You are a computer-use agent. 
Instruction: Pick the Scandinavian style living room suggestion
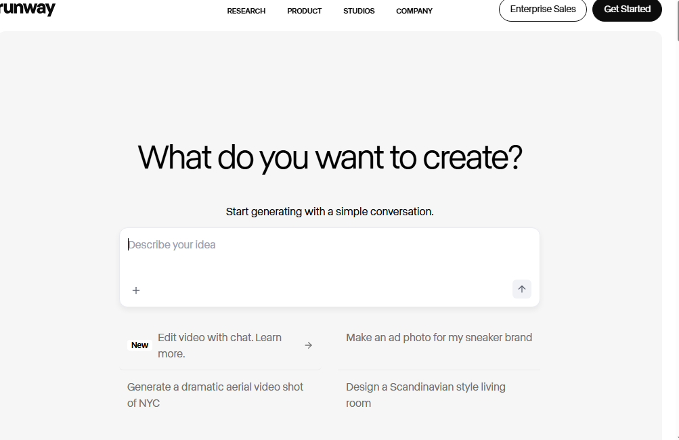425,395
